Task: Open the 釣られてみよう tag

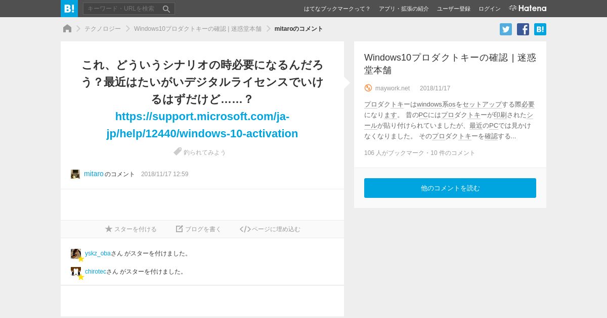Action: click(205, 152)
